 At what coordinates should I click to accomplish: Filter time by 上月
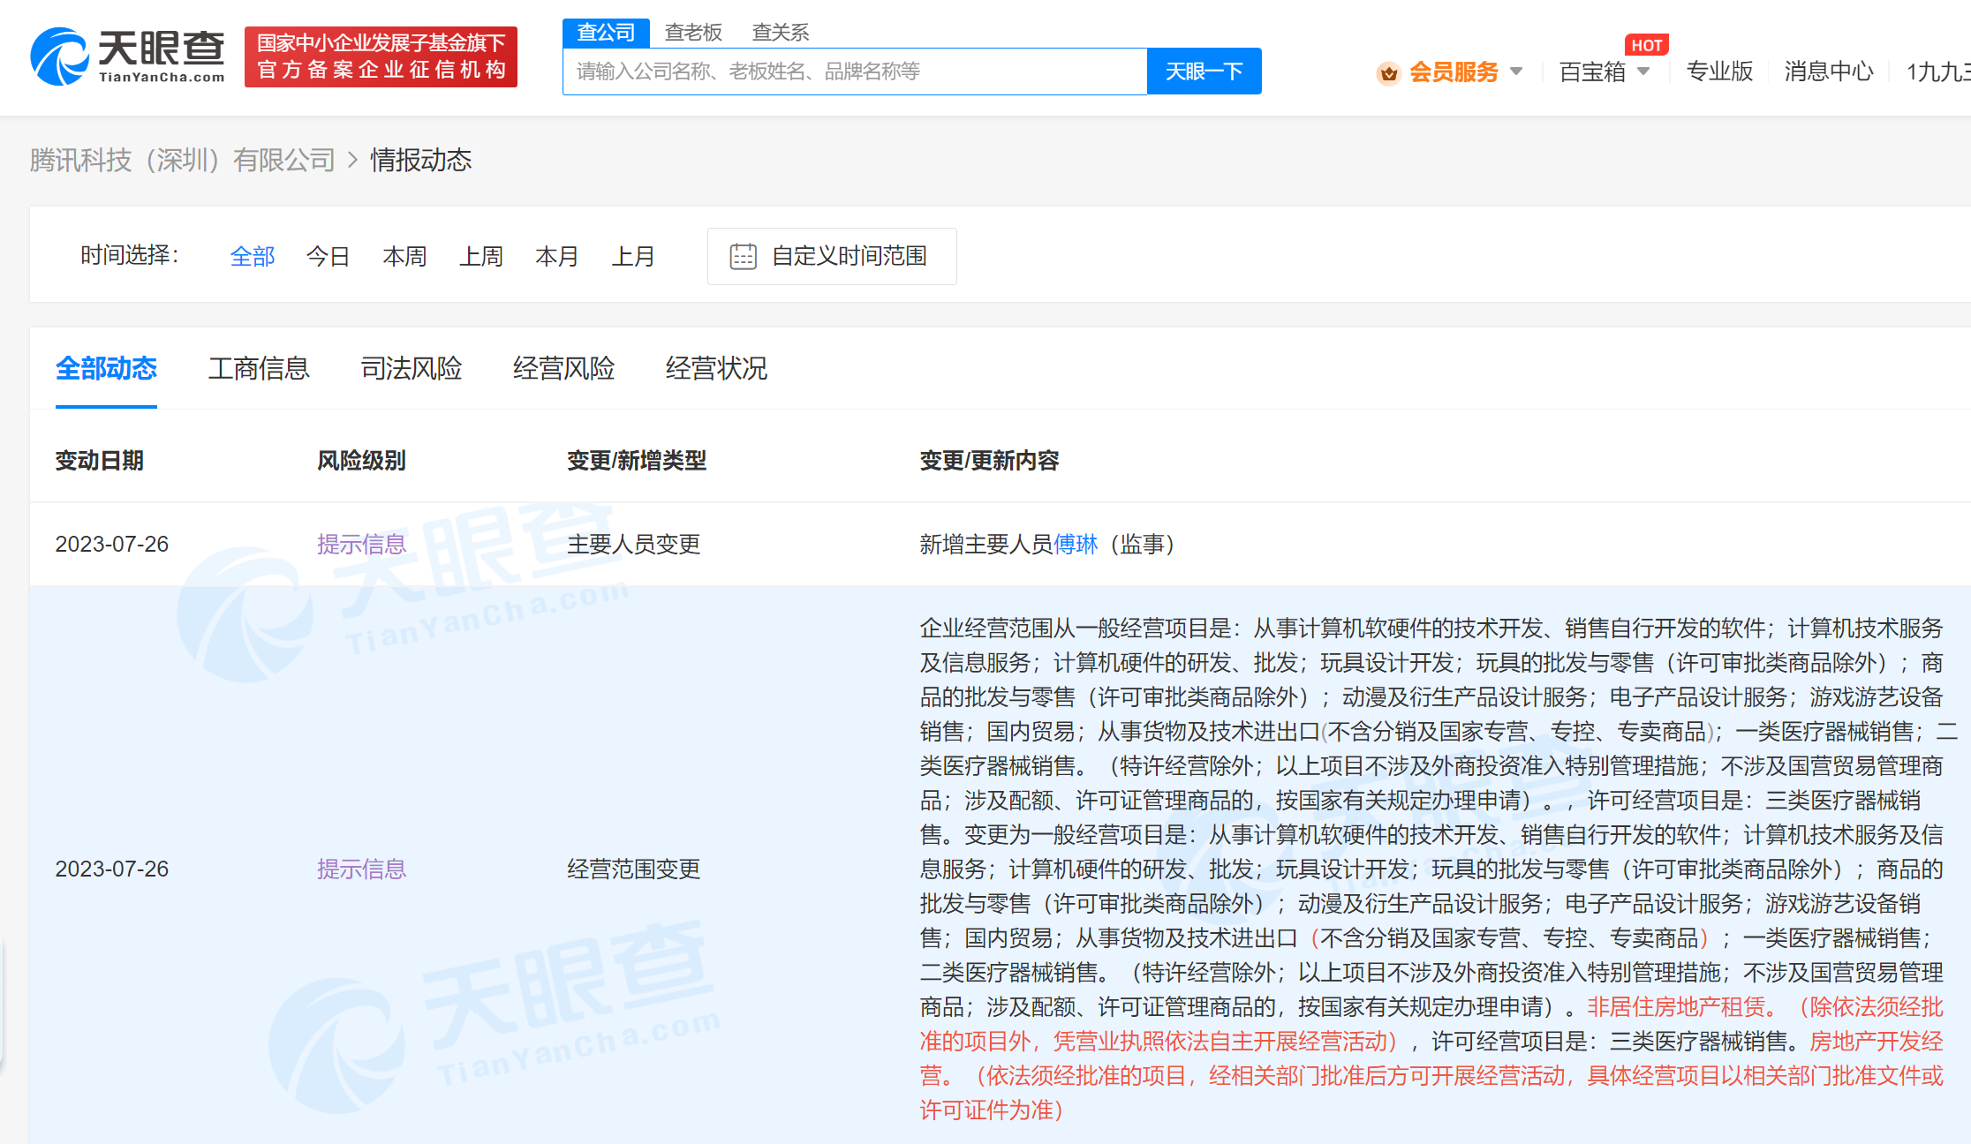click(633, 256)
